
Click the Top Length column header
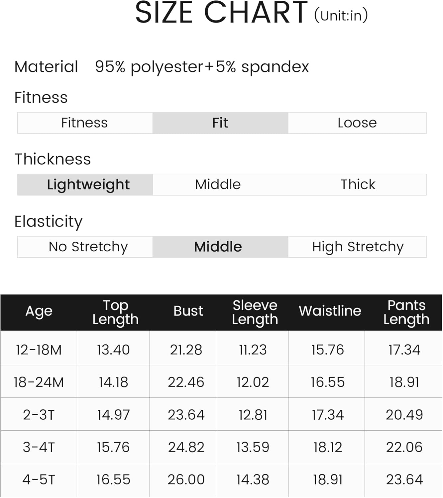(115, 312)
